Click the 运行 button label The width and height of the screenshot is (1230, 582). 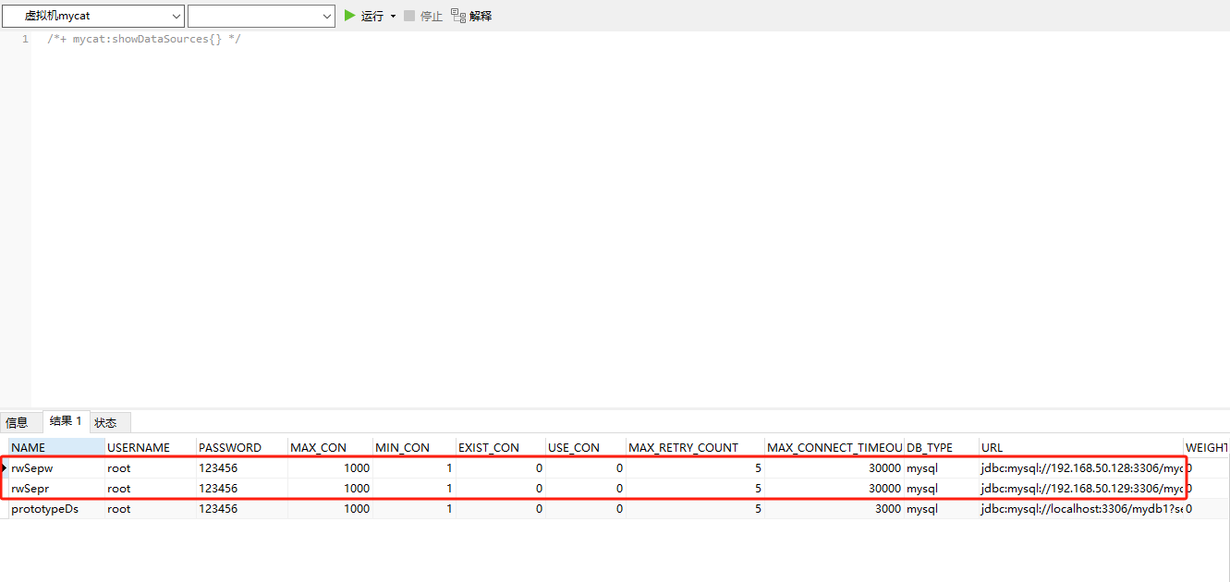tap(371, 15)
